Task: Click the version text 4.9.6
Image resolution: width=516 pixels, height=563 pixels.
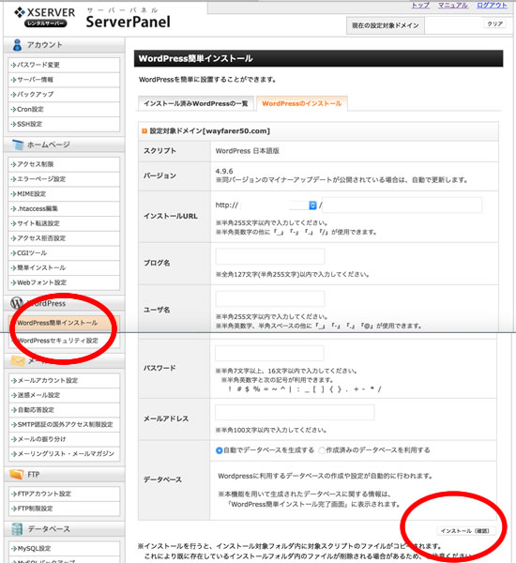Action: tap(224, 172)
